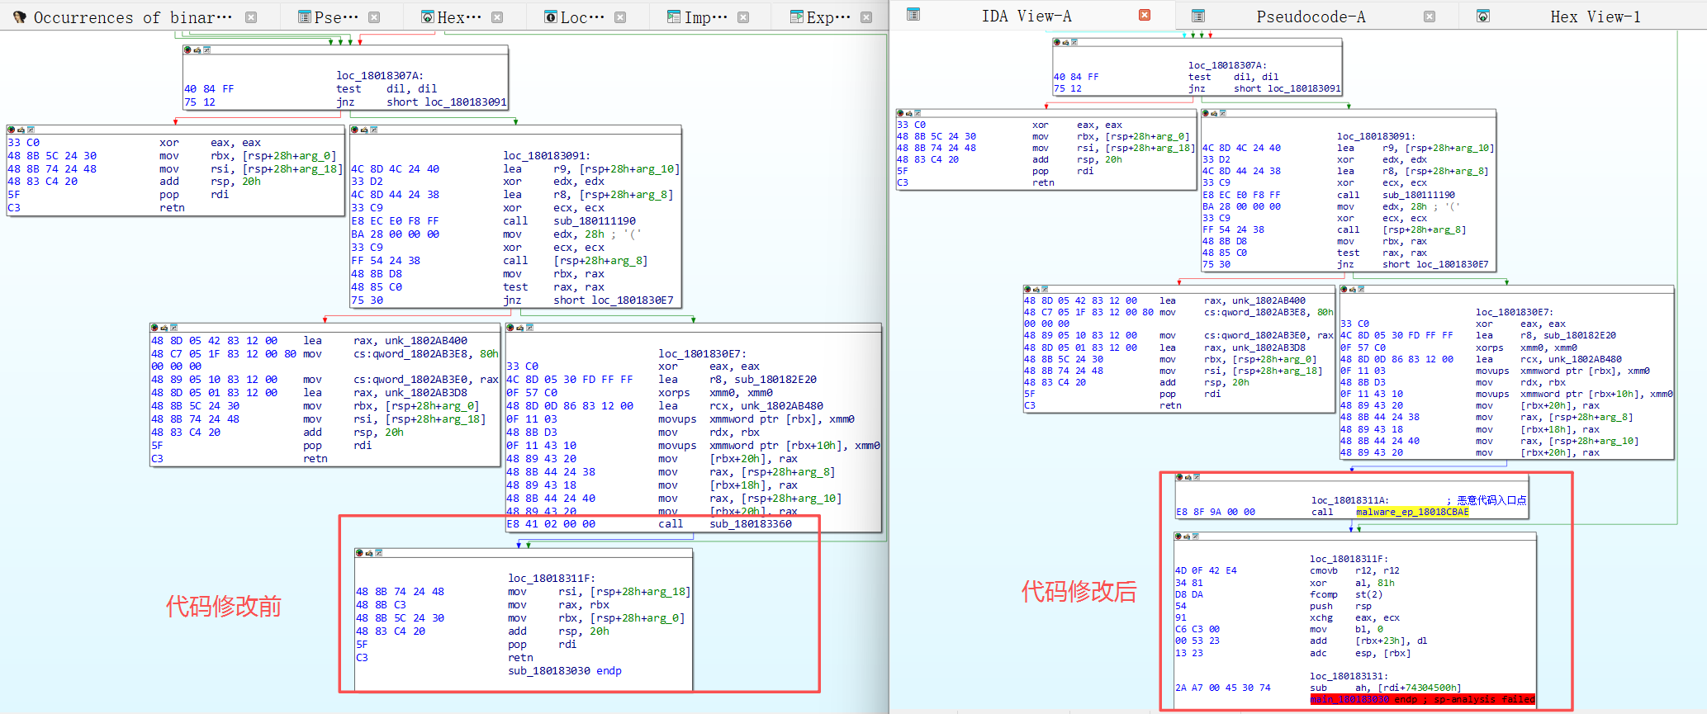Screen dimensions: 1707x714
Task: Follow the highlighted malware_ep_18018CBAE call target
Action: click(1412, 512)
